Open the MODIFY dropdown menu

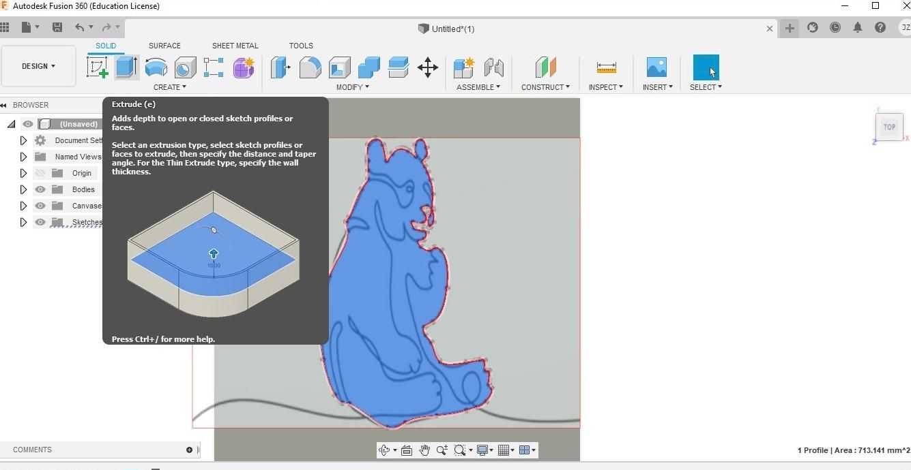click(353, 87)
